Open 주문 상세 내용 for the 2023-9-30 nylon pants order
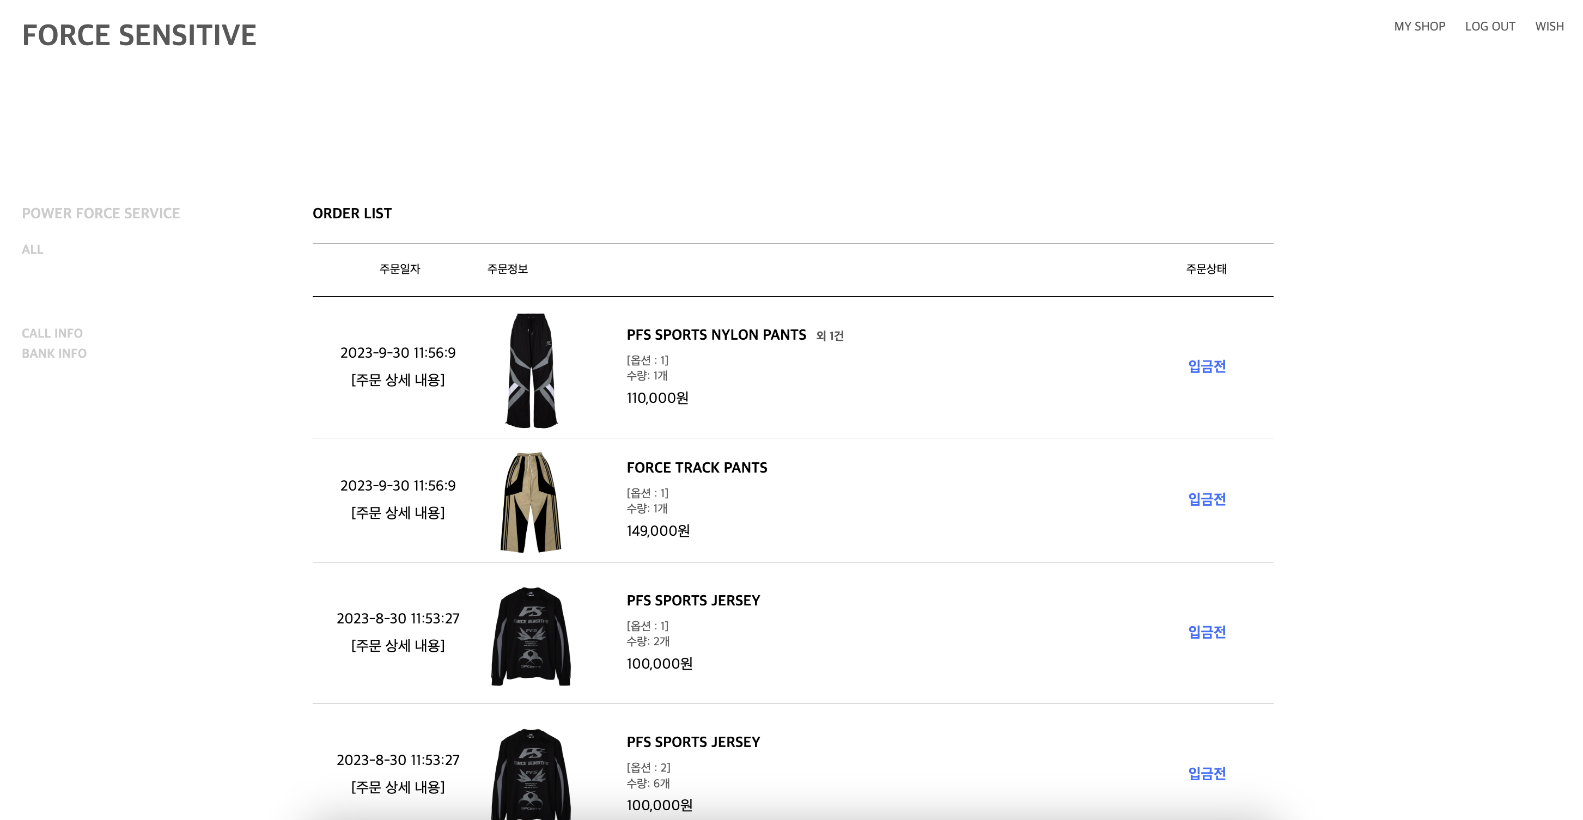 click(x=399, y=381)
